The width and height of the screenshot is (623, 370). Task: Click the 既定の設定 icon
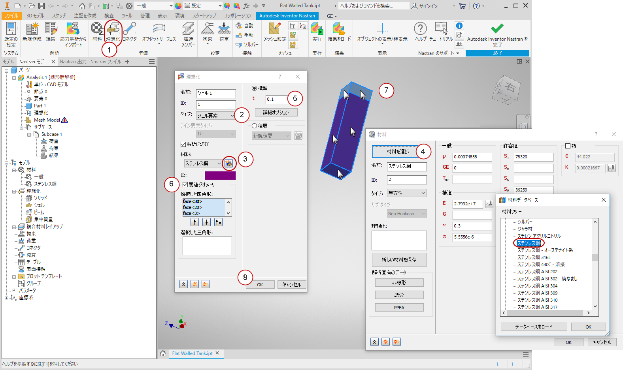point(11,34)
